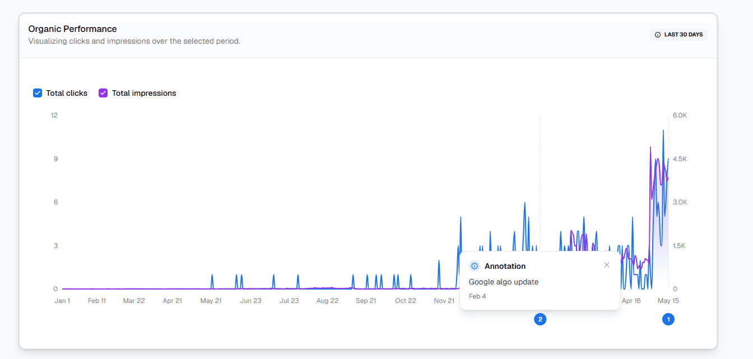Click the Oct 22 axis label
Screen dimensions: 753x359
click(406, 301)
